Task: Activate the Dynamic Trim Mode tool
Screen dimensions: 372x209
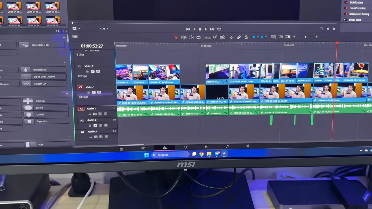Action: [191, 37]
